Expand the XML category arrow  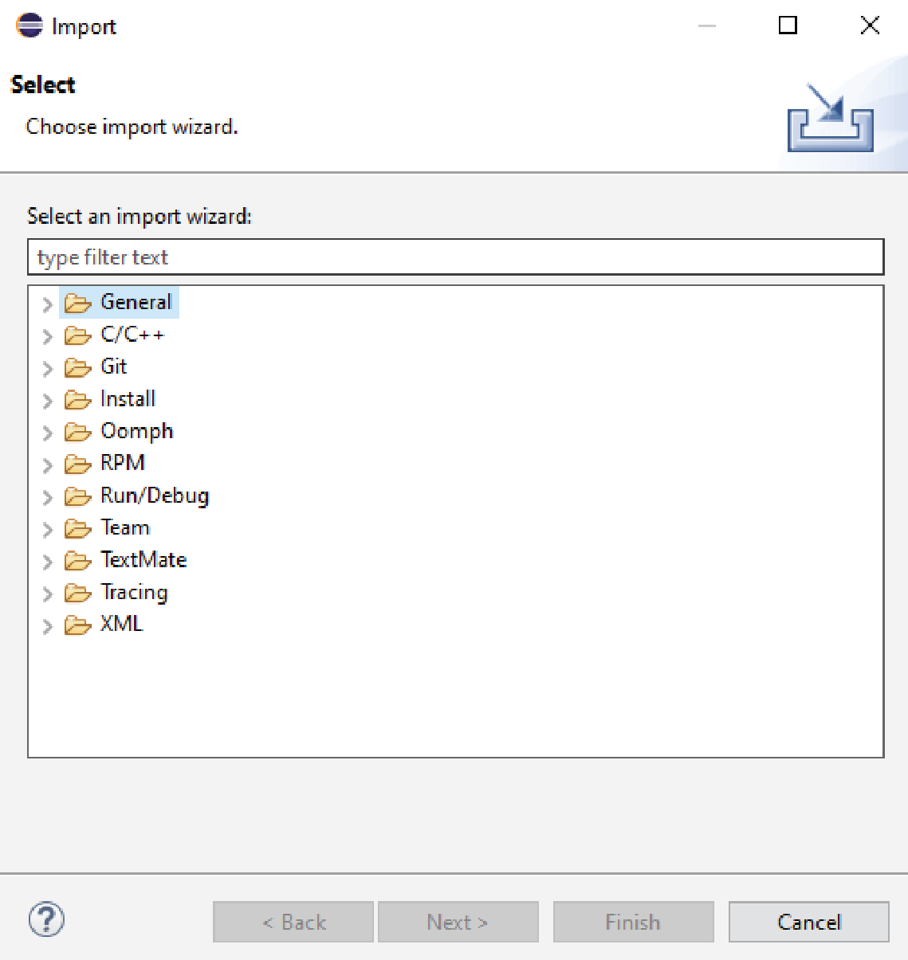tap(47, 626)
